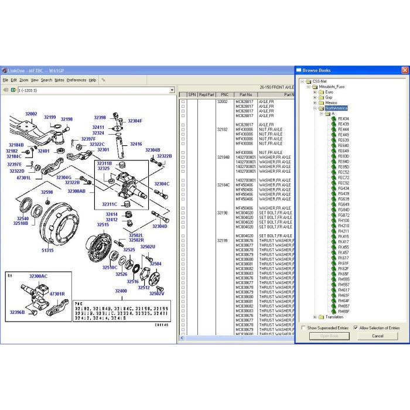Open the page selector dropdown arrow

tap(172, 90)
